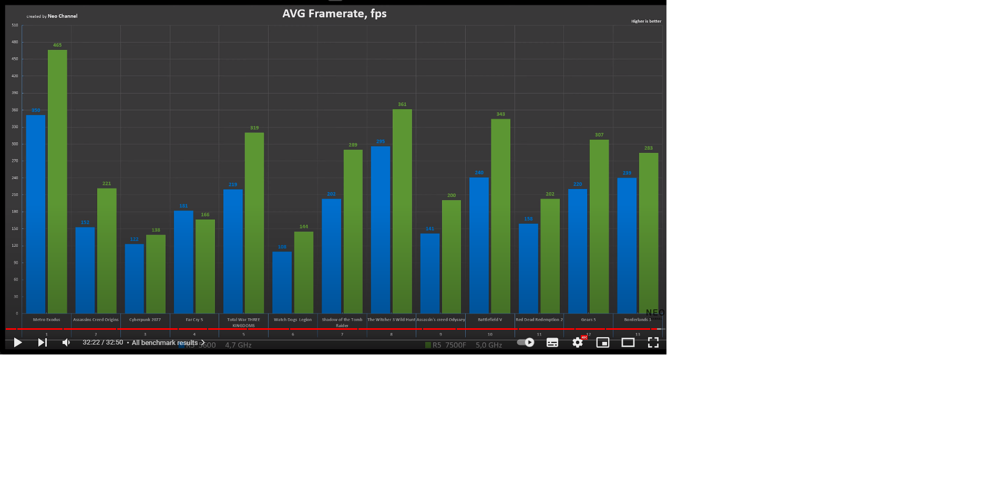Click the 166 value label
Image resolution: width=1006 pixels, height=491 pixels.
pos(205,214)
